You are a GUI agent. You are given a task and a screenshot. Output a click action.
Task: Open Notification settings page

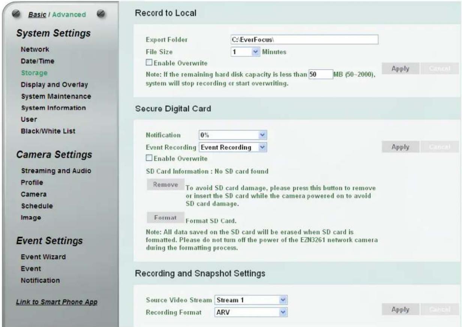41,280
